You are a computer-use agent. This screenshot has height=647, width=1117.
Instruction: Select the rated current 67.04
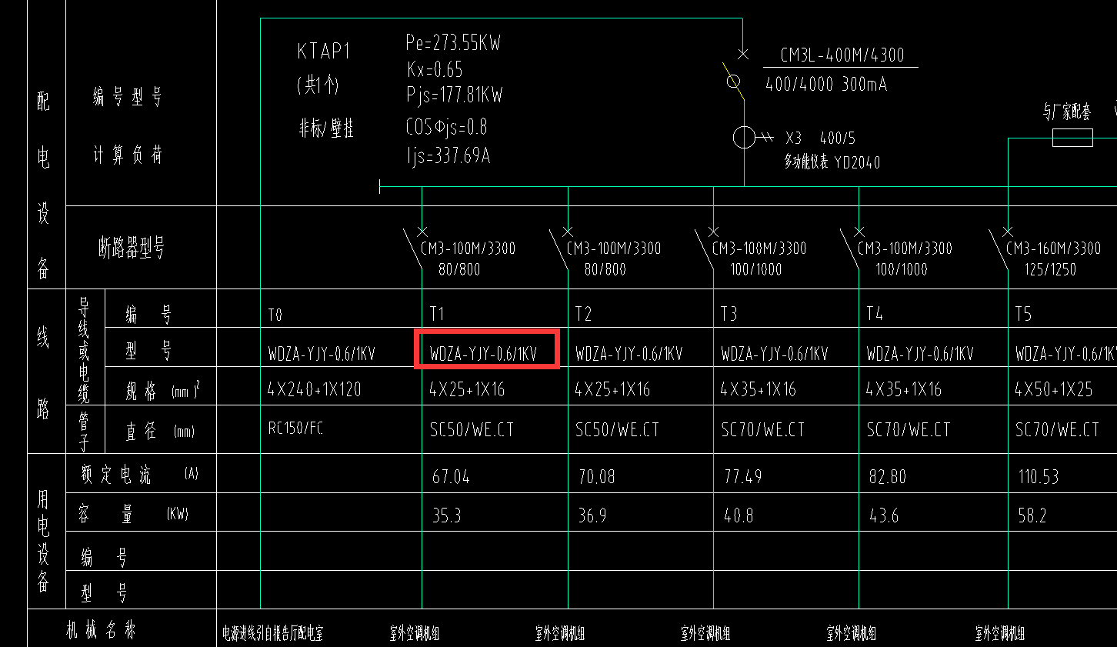coord(451,477)
